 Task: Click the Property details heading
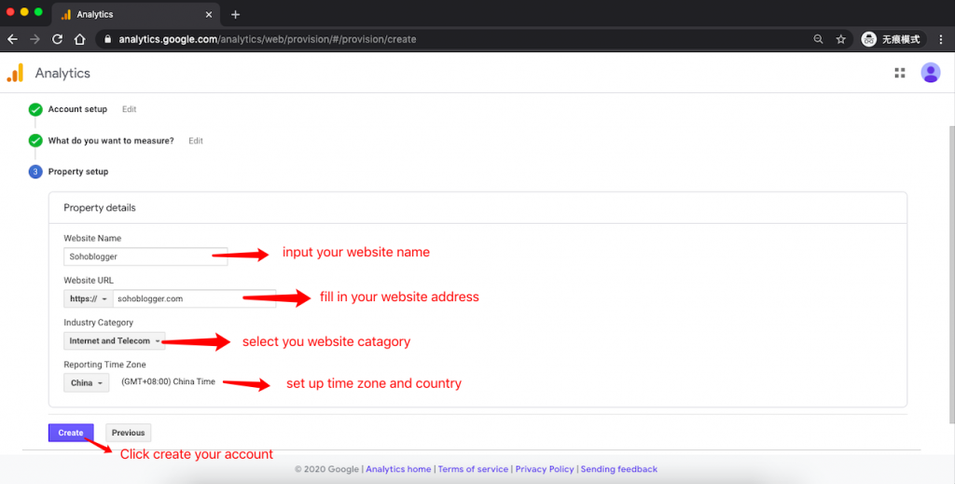[x=99, y=208]
